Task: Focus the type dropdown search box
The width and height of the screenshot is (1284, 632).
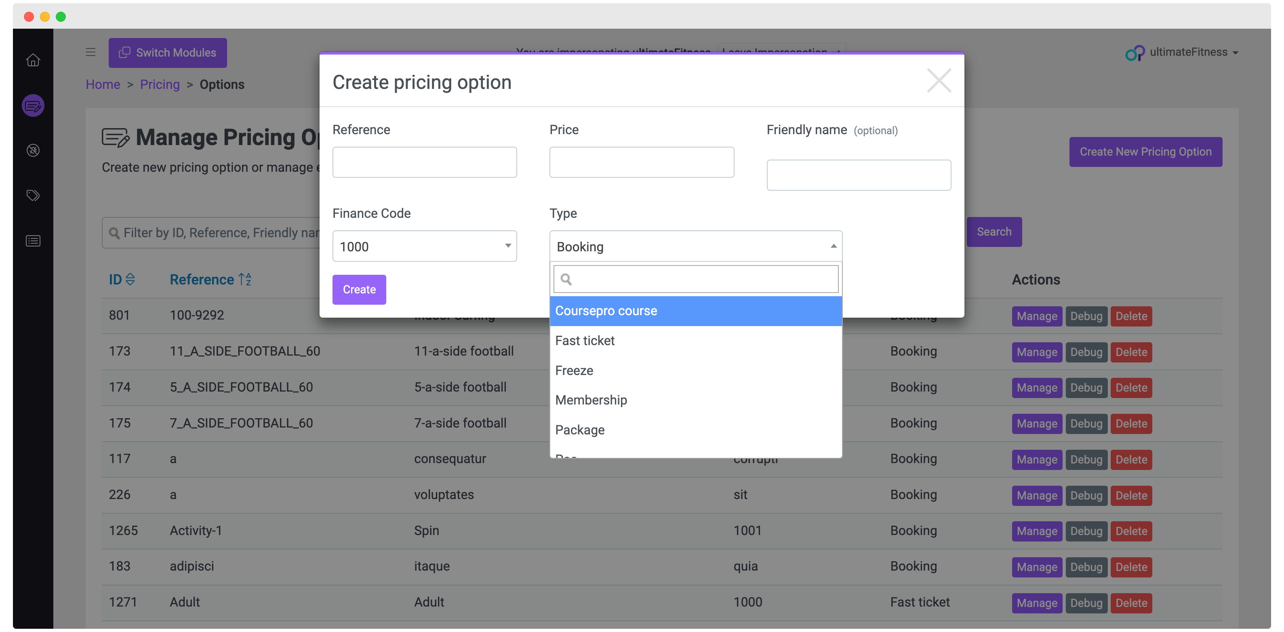Action: click(695, 279)
